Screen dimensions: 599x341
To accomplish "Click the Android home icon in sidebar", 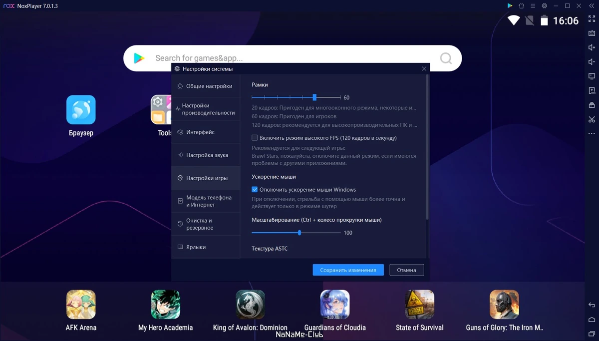I will (592, 320).
